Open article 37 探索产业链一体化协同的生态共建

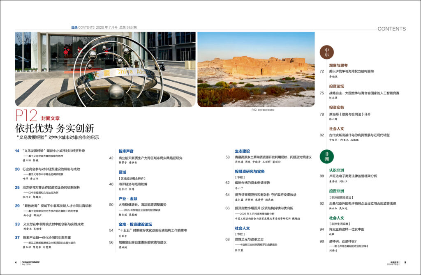[x=47, y=238]
